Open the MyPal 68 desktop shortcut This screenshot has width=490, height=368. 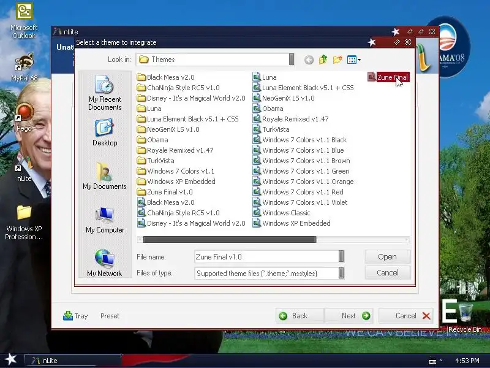point(24,67)
